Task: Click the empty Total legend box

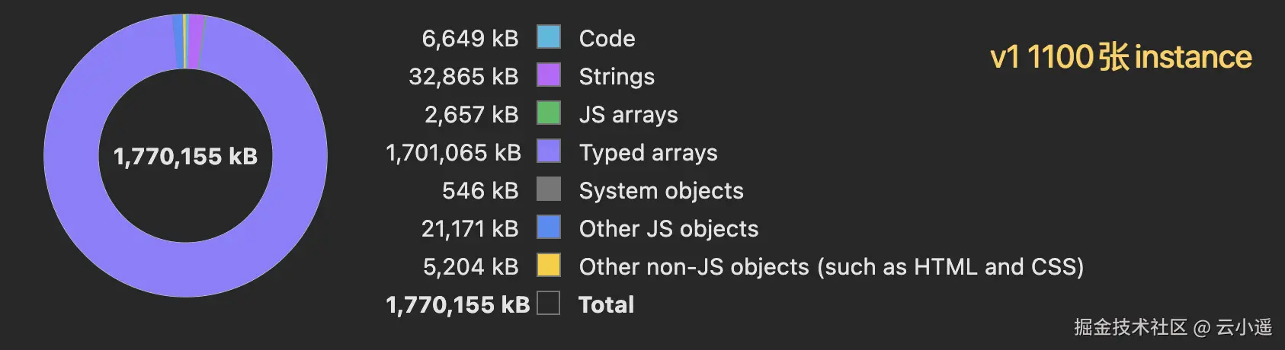Action: pyautogui.click(x=549, y=303)
